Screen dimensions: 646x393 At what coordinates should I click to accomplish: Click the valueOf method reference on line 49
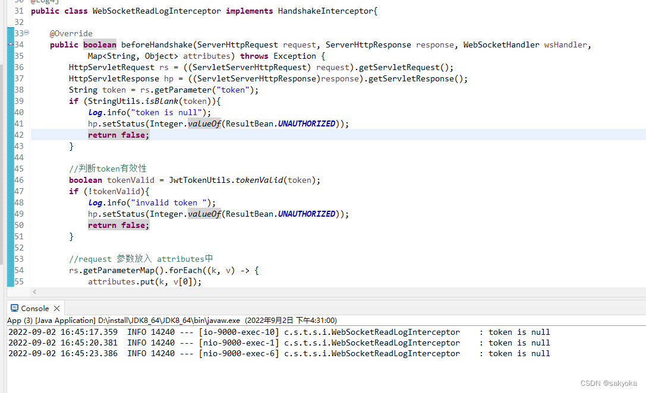pos(204,214)
